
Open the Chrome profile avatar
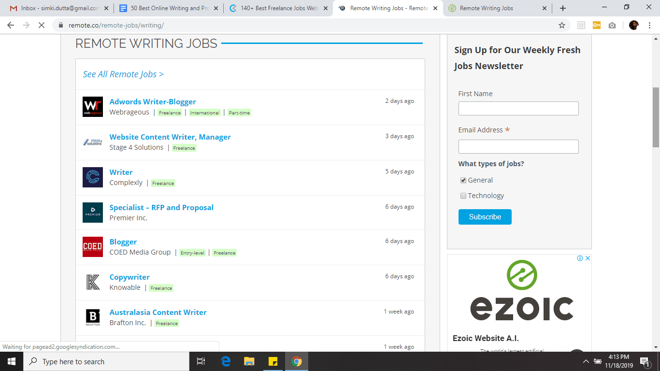coord(634,25)
